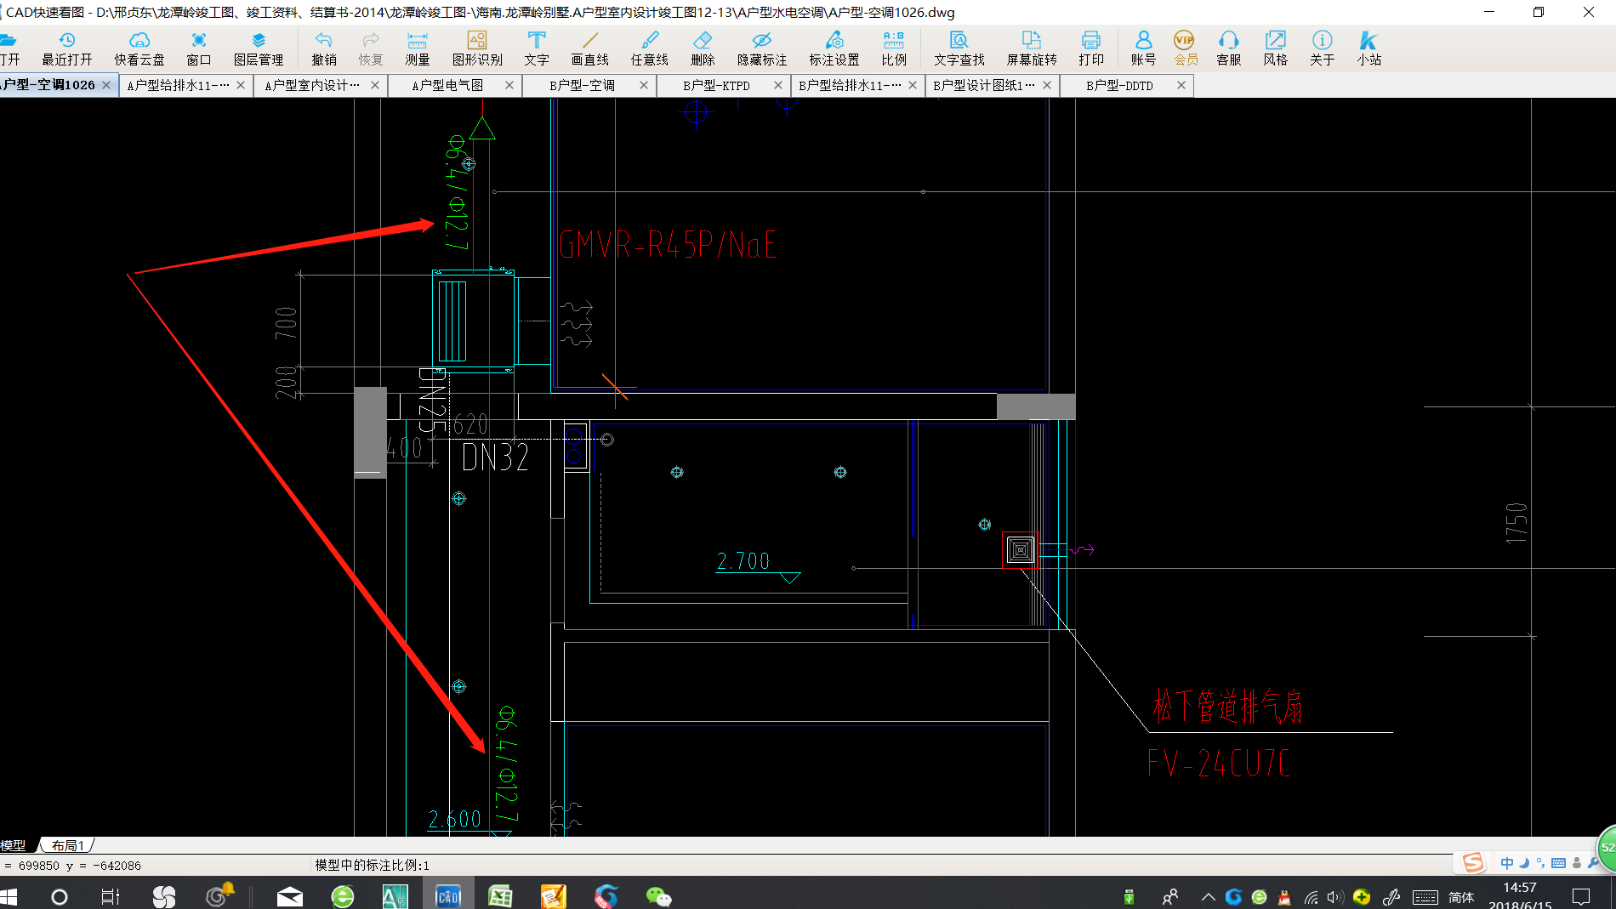Close the A户型电气图 tab
Viewport: 1616px width, 909px height.
coord(509,85)
